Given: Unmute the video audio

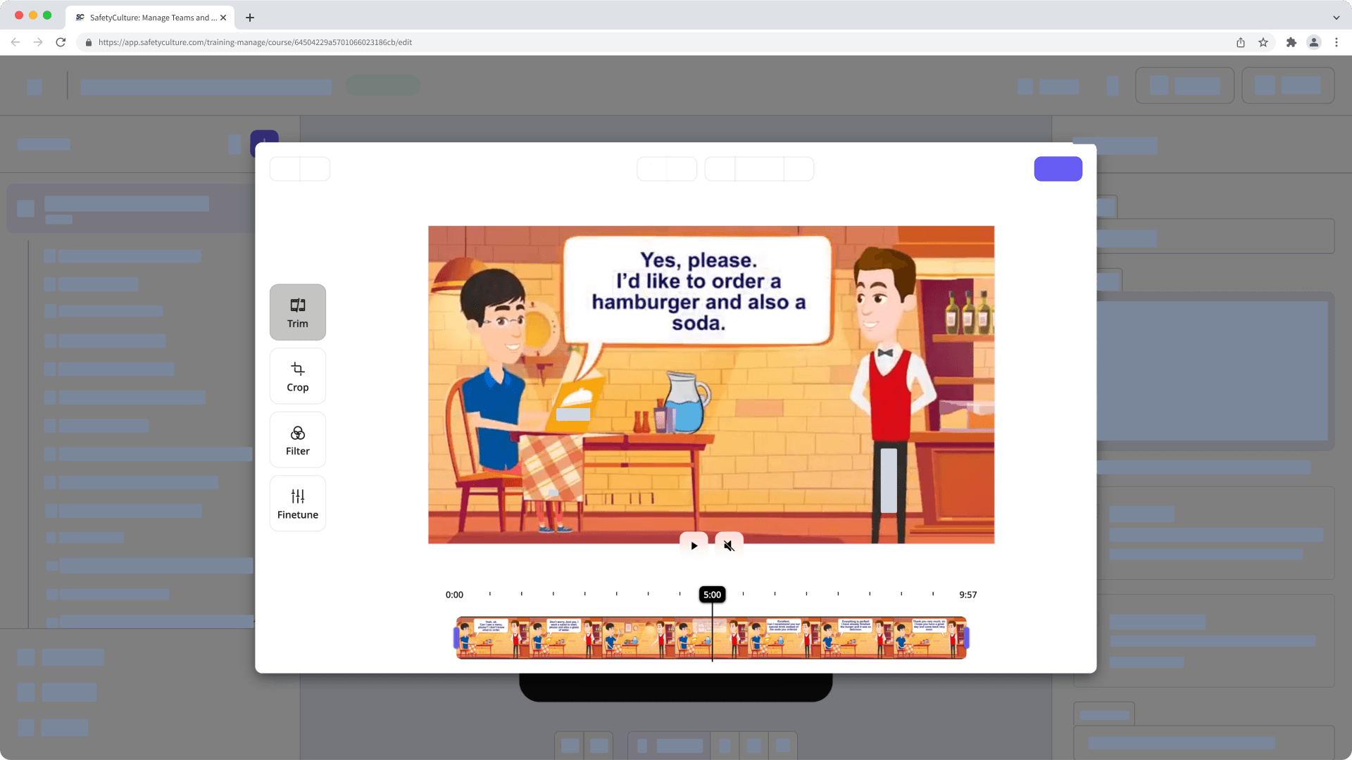Looking at the screenshot, I should coord(729,545).
